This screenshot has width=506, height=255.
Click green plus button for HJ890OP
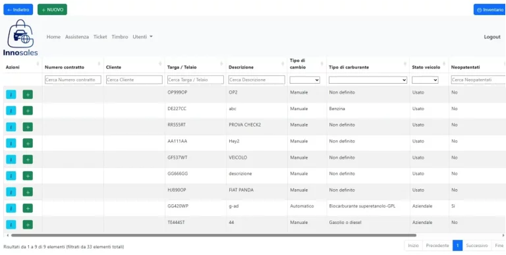28,192
